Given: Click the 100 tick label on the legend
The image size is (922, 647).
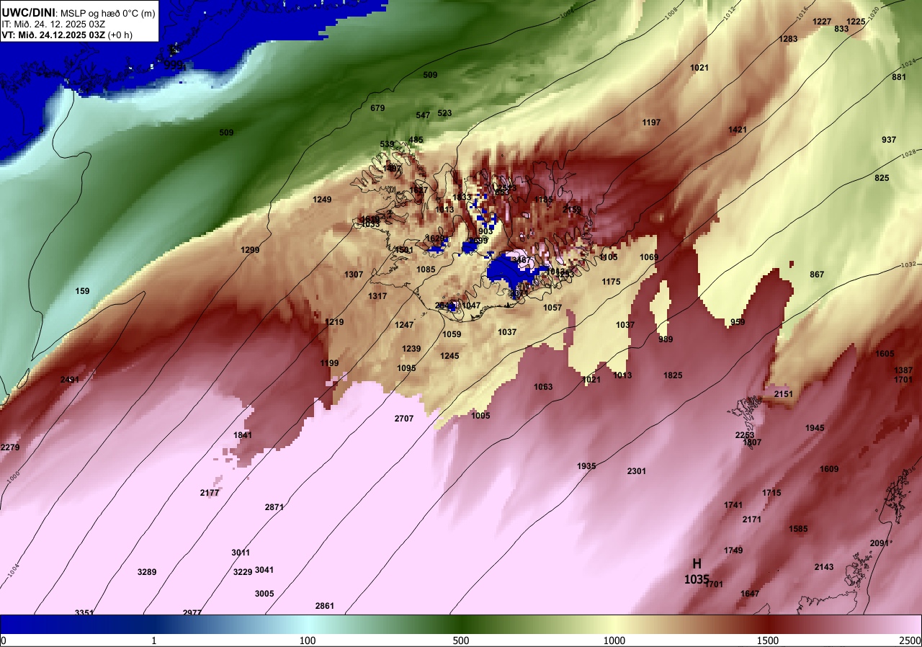Looking at the screenshot, I should pos(308,641).
